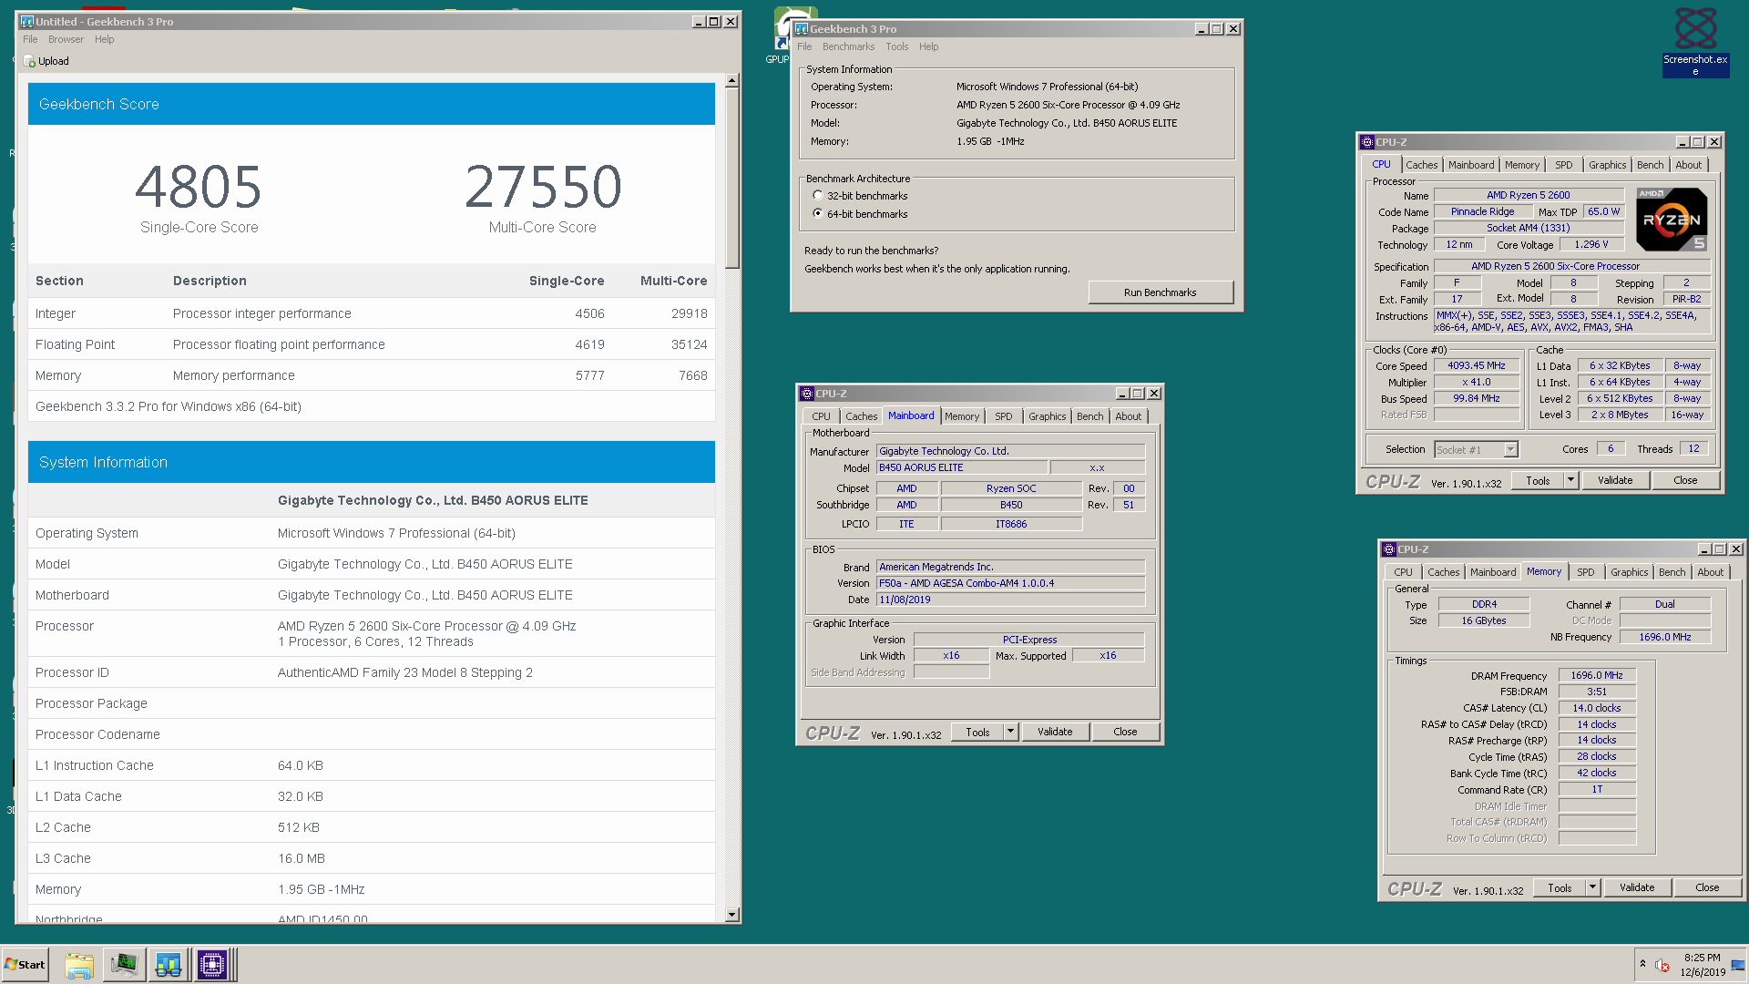Click the title icon of the Memory CPU-Z window
This screenshot has width=1749, height=984.
[1388, 548]
